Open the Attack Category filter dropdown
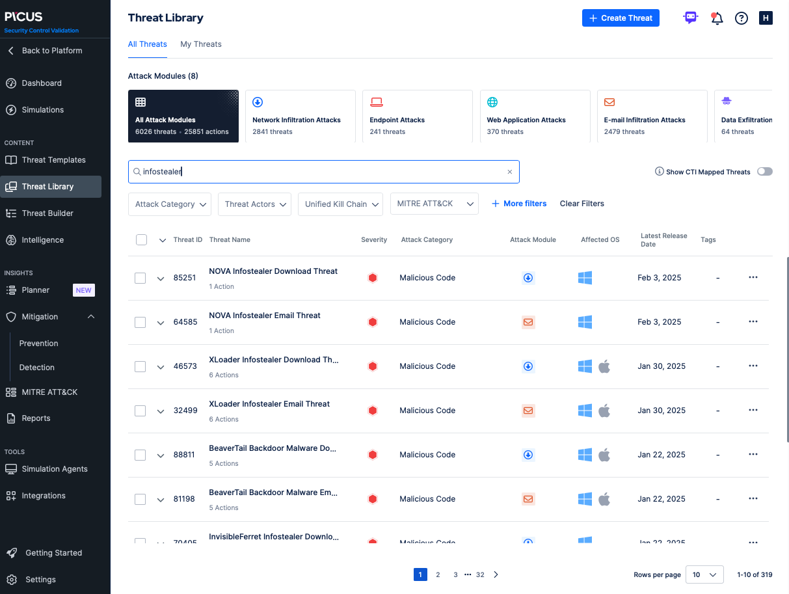789x594 pixels. [170, 204]
